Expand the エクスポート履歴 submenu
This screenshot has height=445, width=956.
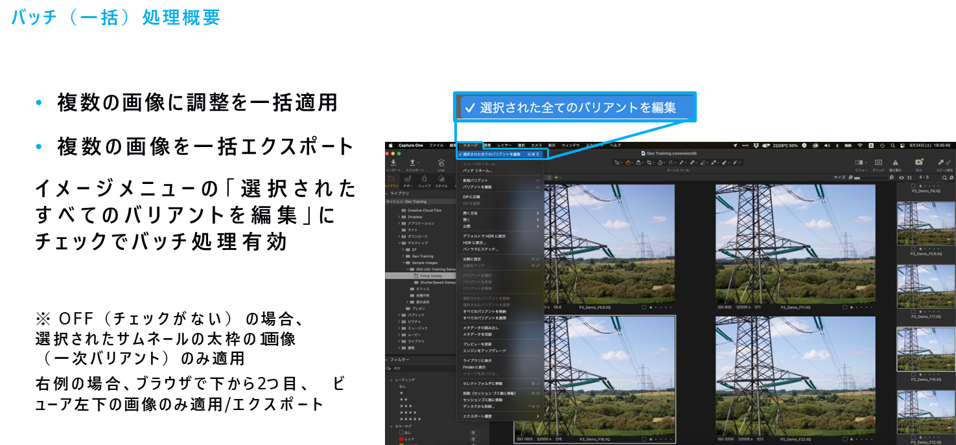coord(500,416)
